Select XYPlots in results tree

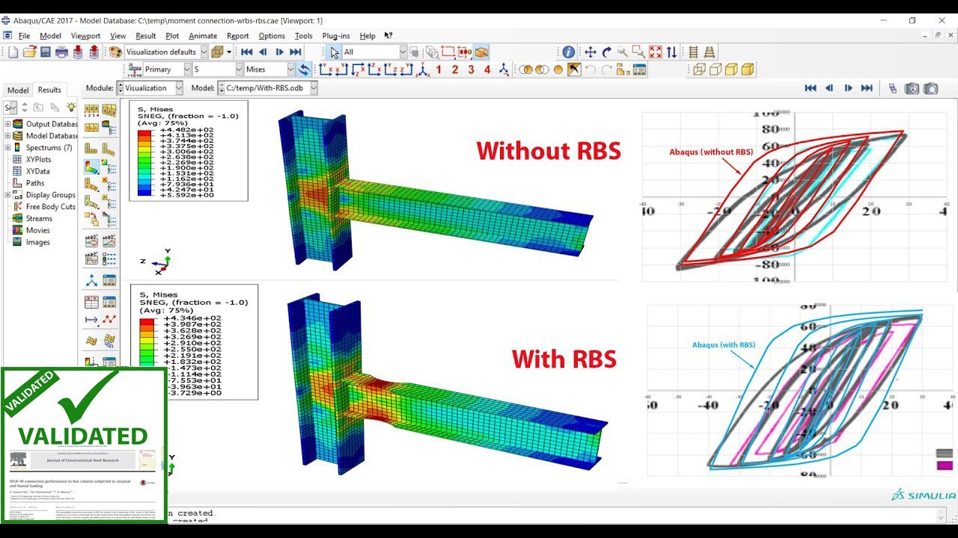38,159
